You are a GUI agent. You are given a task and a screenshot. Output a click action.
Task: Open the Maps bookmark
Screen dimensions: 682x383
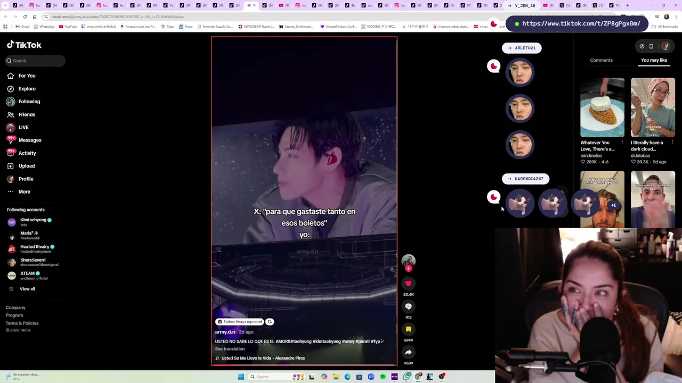click(x=168, y=27)
